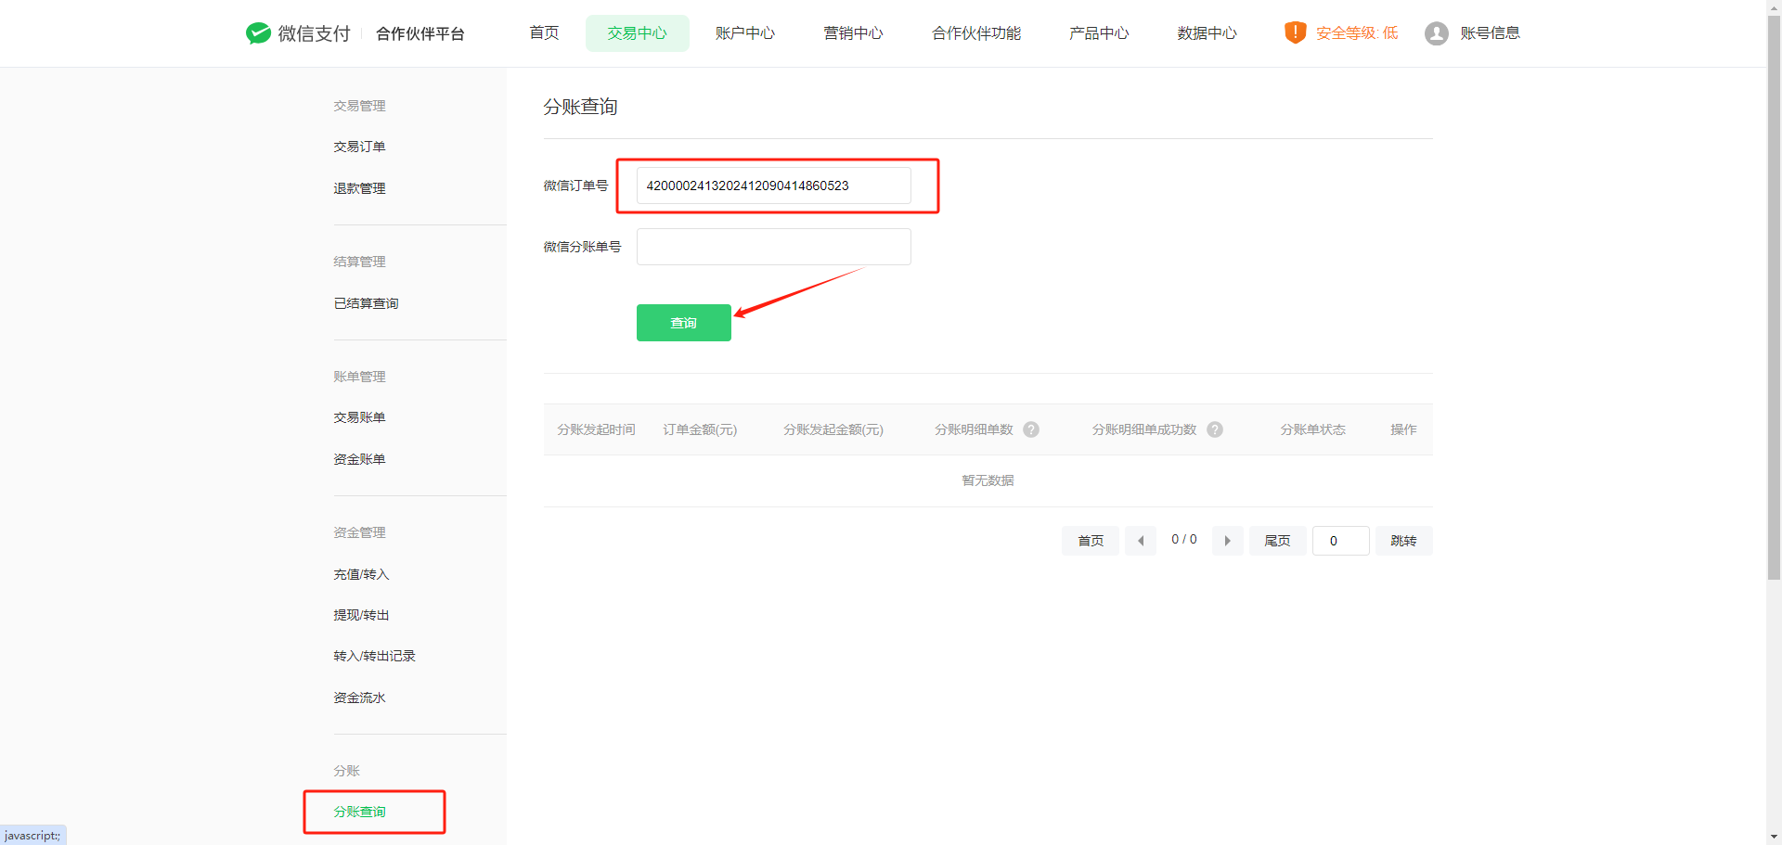Open 账号信息 account menu
Viewport: 1782px width, 845px height.
tap(1490, 33)
